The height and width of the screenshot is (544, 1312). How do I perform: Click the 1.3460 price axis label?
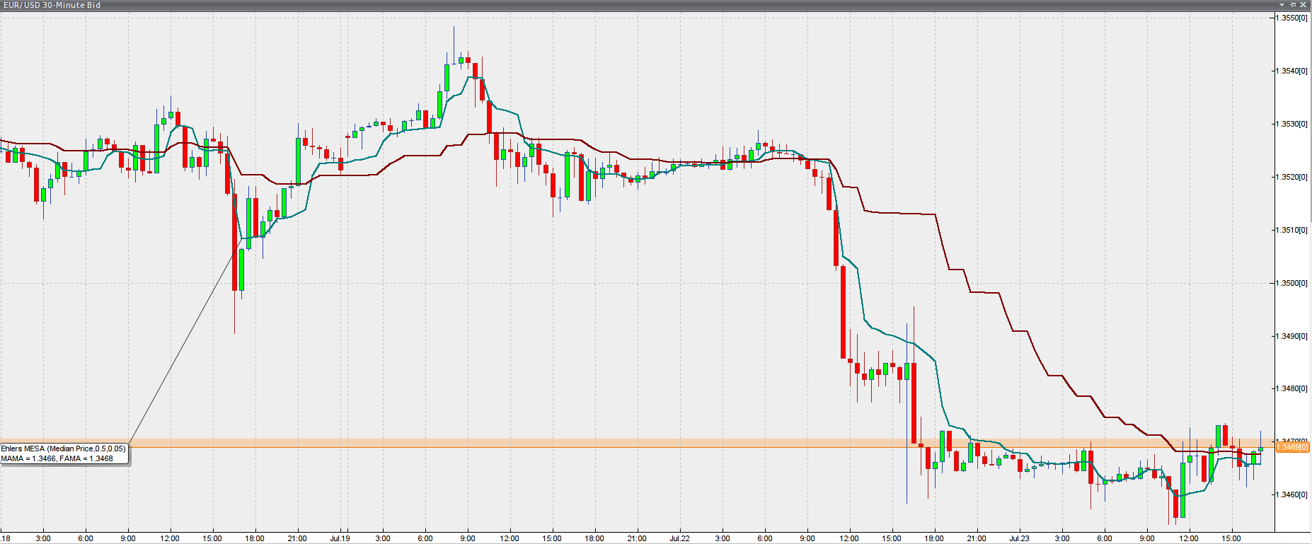pos(1292,494)
